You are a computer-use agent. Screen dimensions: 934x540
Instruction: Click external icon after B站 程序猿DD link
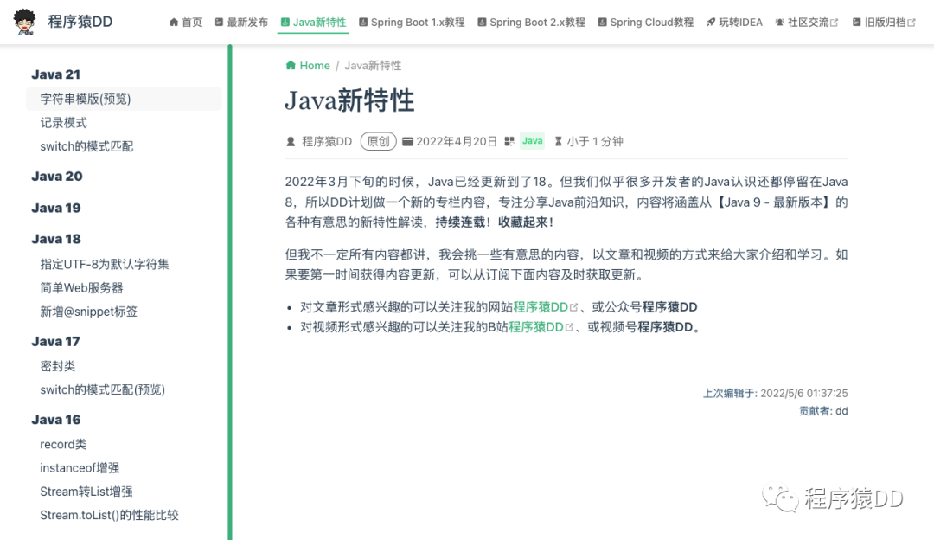(x=569, y=328)
